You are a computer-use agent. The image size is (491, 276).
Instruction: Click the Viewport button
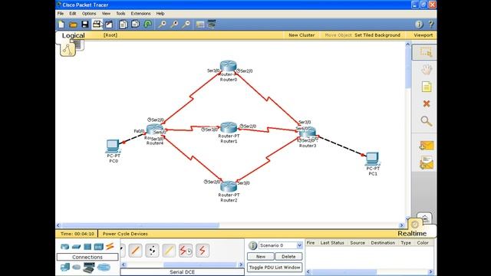tap(423, 35)
